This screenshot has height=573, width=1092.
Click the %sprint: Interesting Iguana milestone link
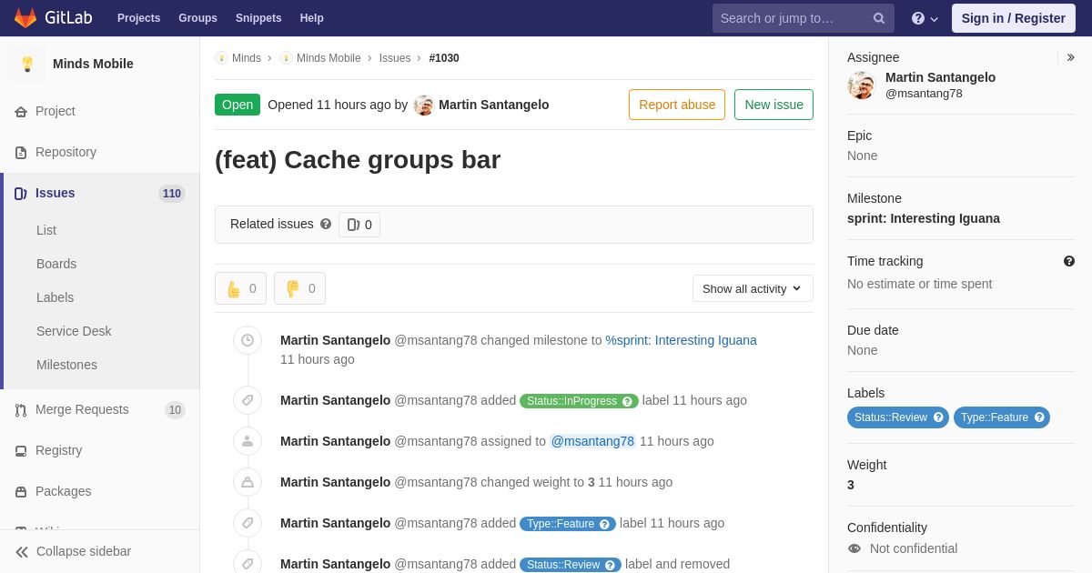click(x=682, y=340)
